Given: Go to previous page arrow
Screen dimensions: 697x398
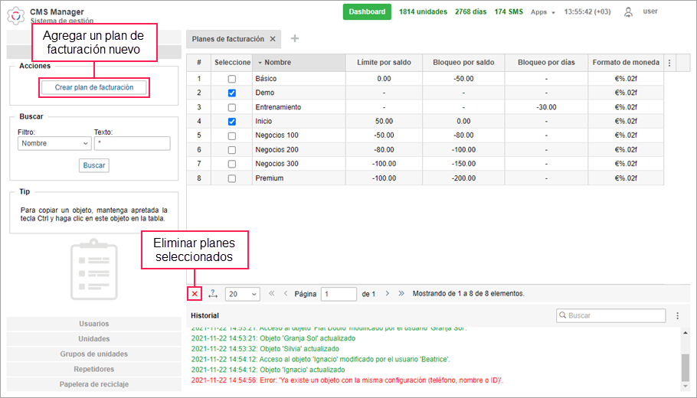Looking at the screenshot, I should click(x=286, y=294).
